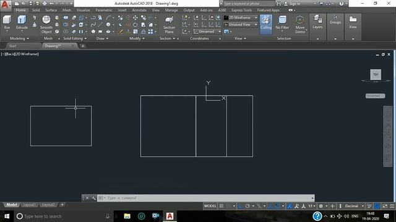This screenshot has width=396, height=222.
Task: Click the Windows taskbar search box
Action: (64, 216)
